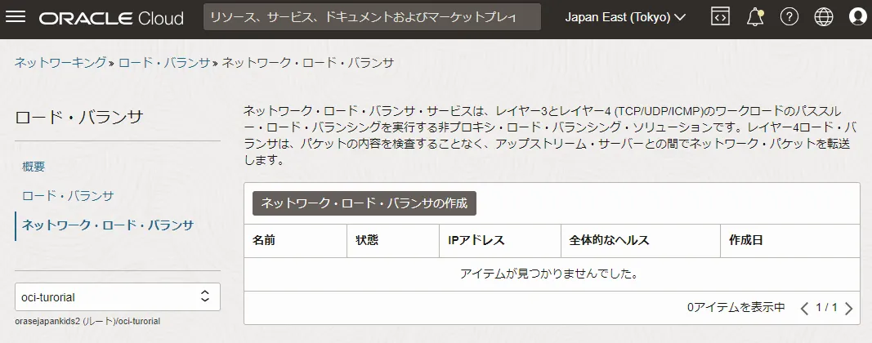Image resolution: width=872 pixels, height=343 pixels.
Task: Focus the resource and service search box
Action: click(372, 17)
